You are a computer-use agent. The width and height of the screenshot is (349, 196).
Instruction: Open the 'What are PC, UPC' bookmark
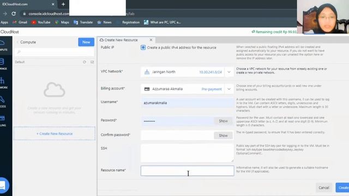pyautogui.click(x=163, y=22)
